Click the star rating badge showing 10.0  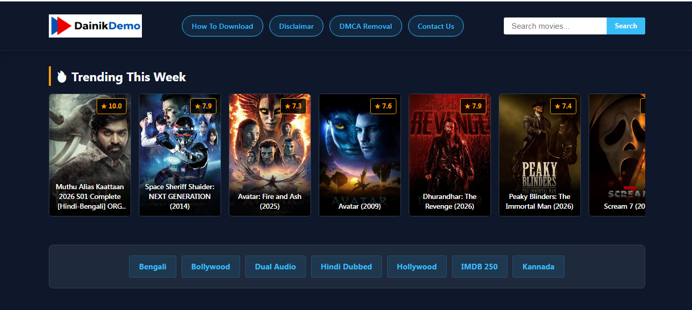coord(112,106)
